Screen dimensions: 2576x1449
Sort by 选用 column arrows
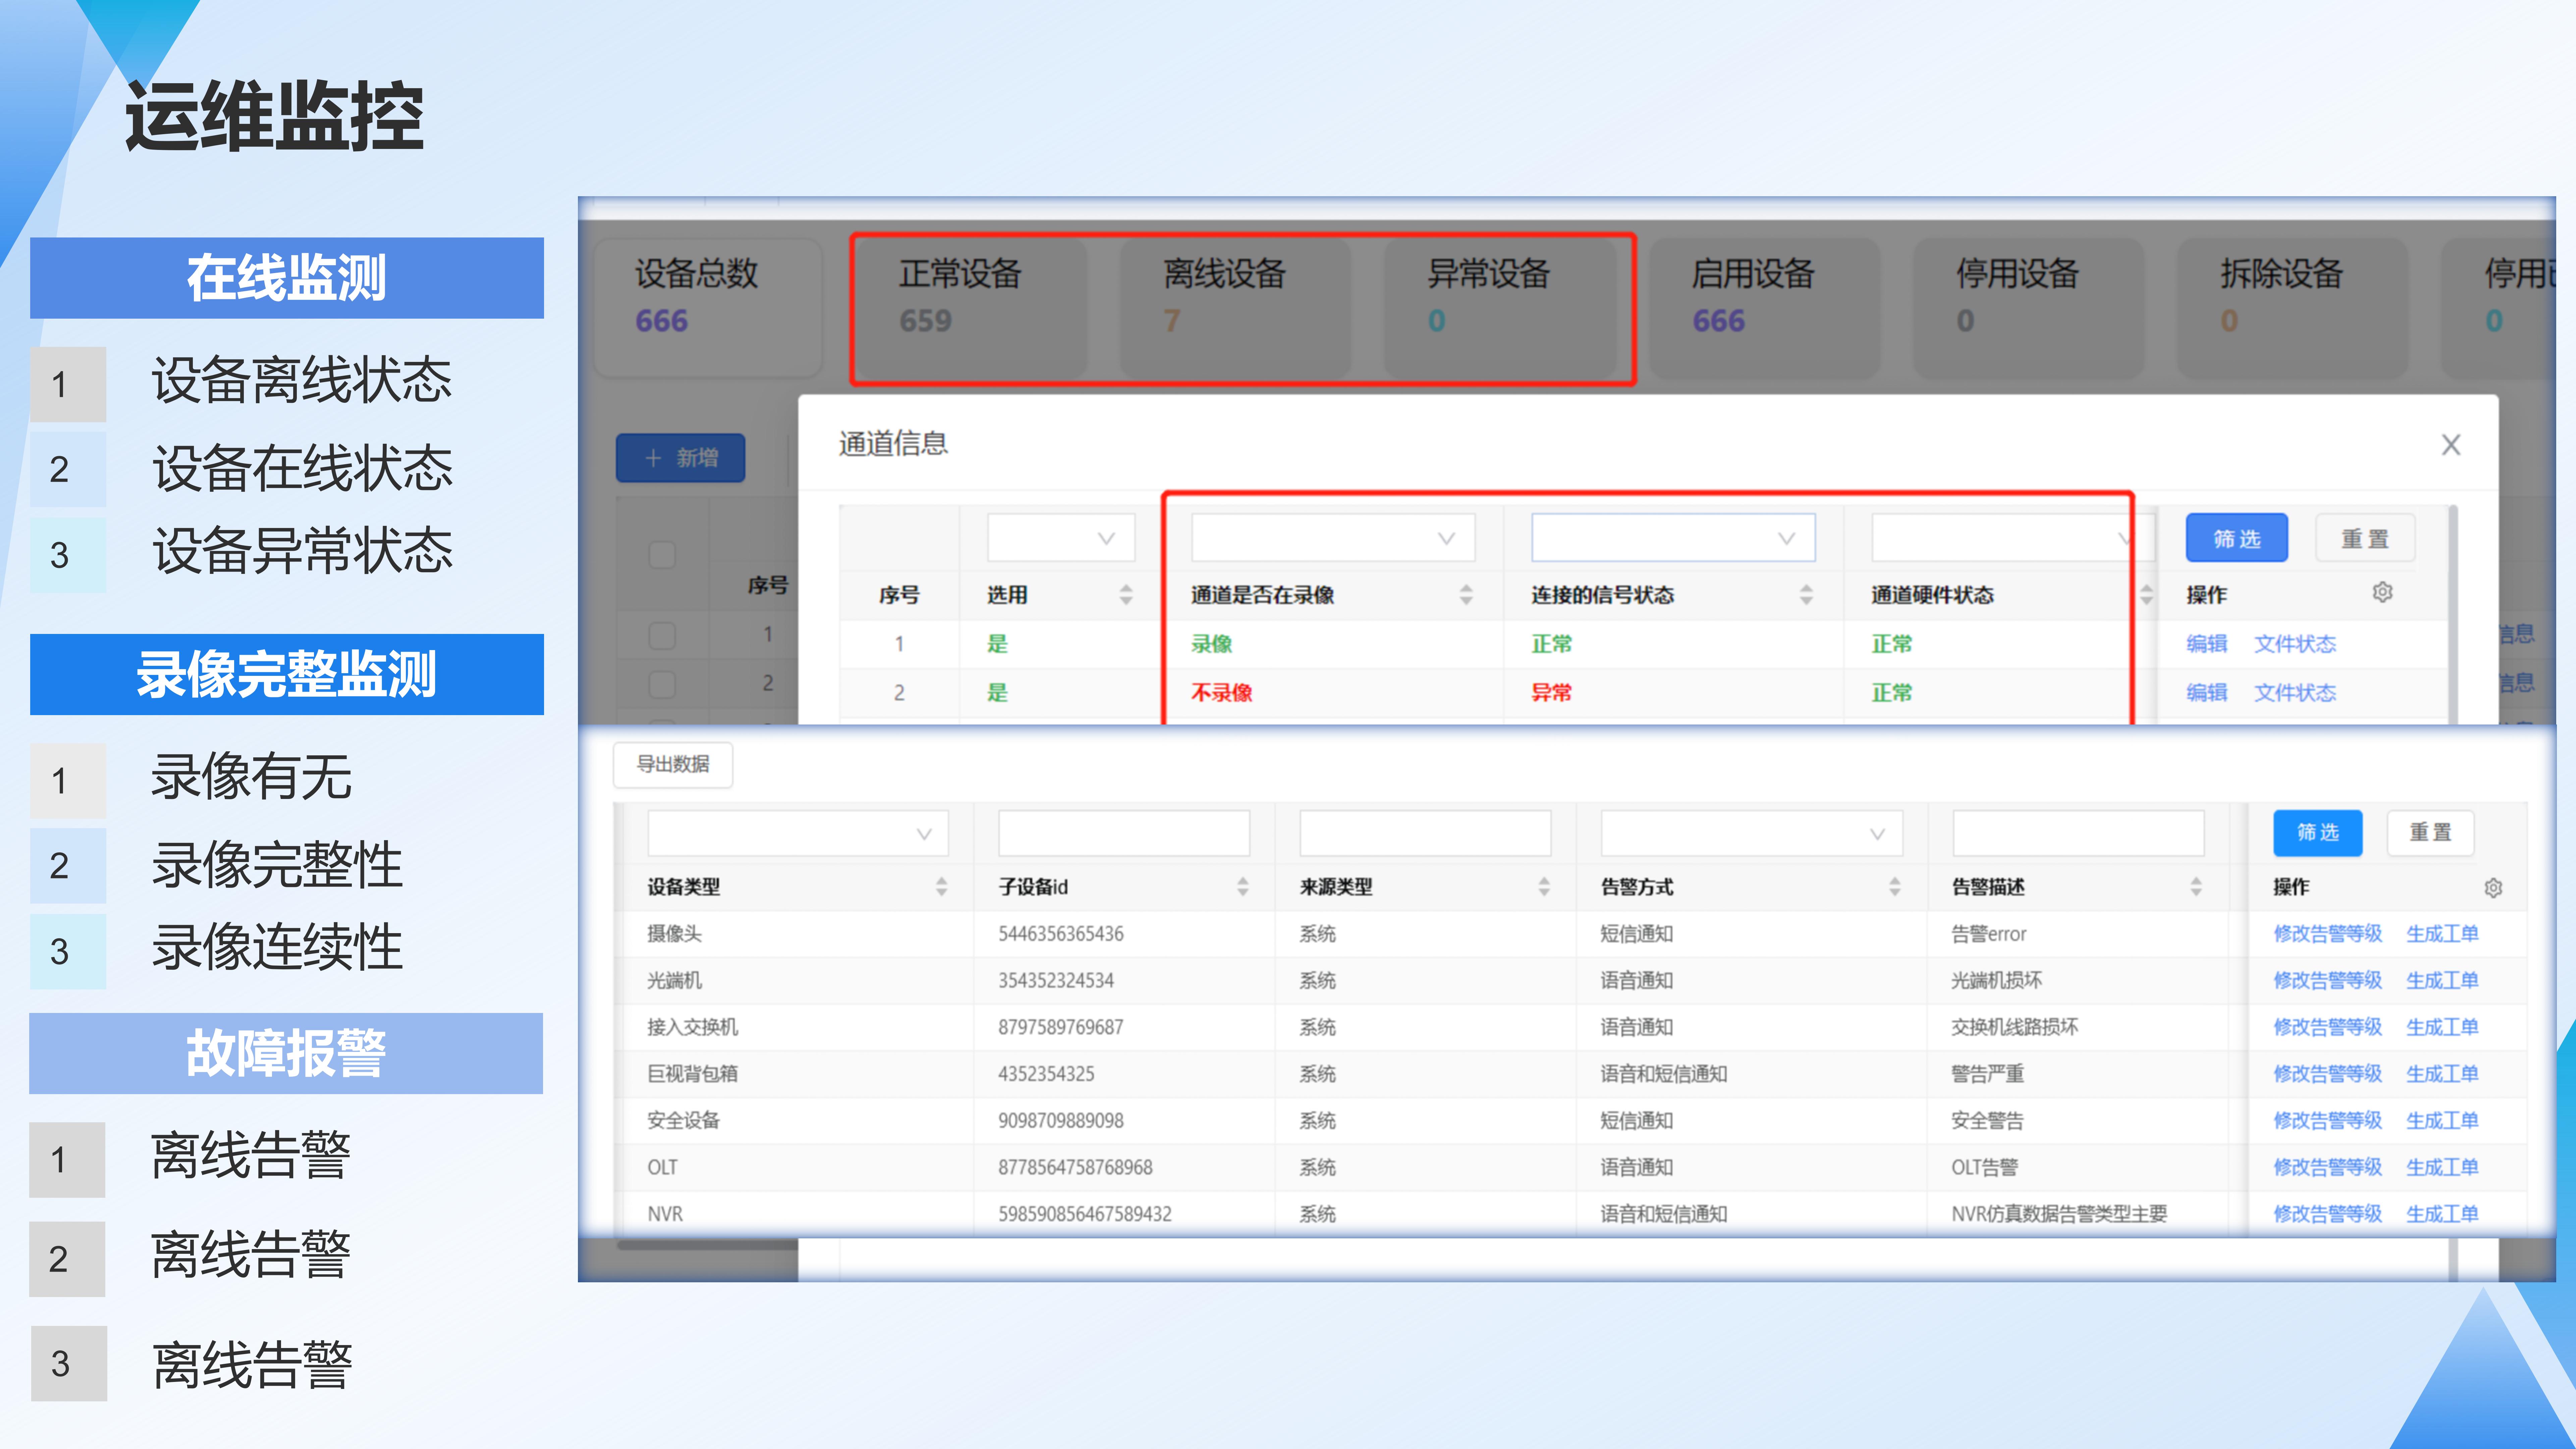(1126, 595)
